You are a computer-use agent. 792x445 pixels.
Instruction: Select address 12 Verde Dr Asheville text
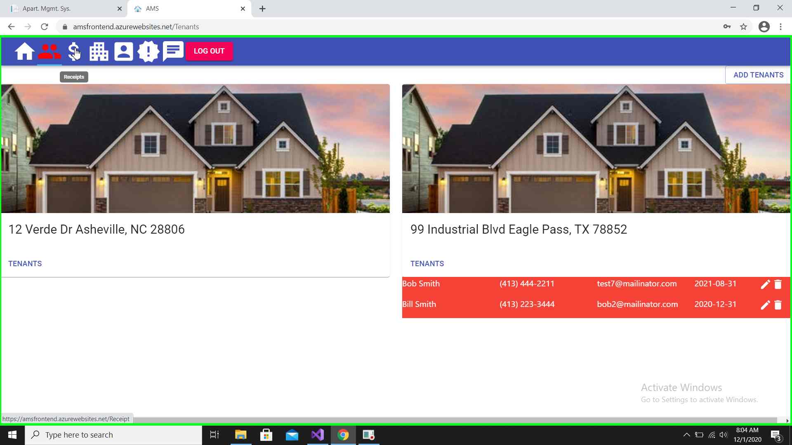coord(97,230)
